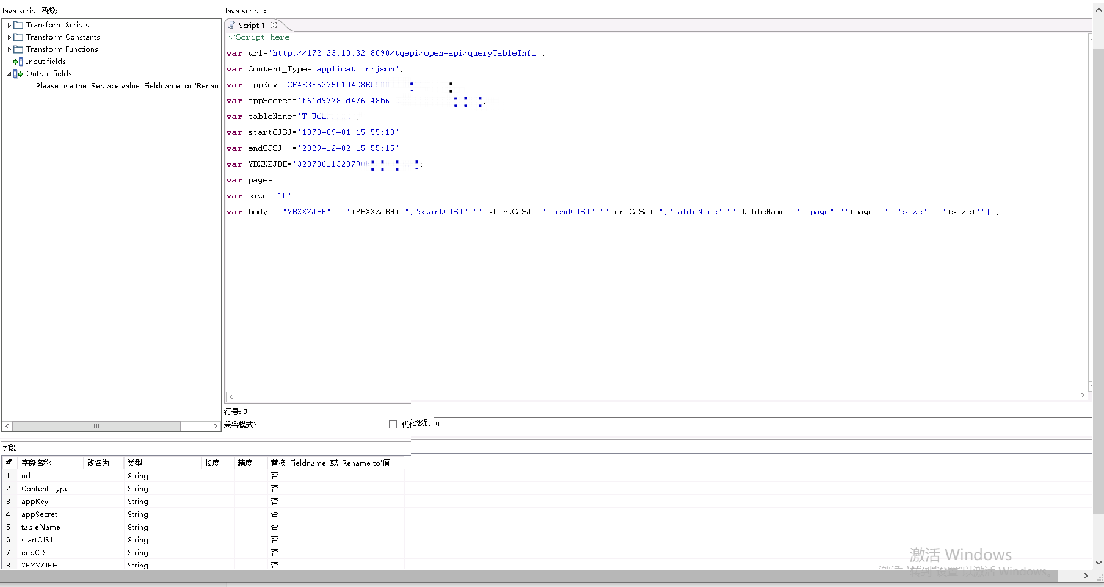Click the Output fields icon
Viewport: 1104px width, 587px height.
click(x=18, y=74)
